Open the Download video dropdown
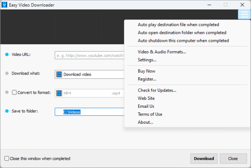 (90, 74)
